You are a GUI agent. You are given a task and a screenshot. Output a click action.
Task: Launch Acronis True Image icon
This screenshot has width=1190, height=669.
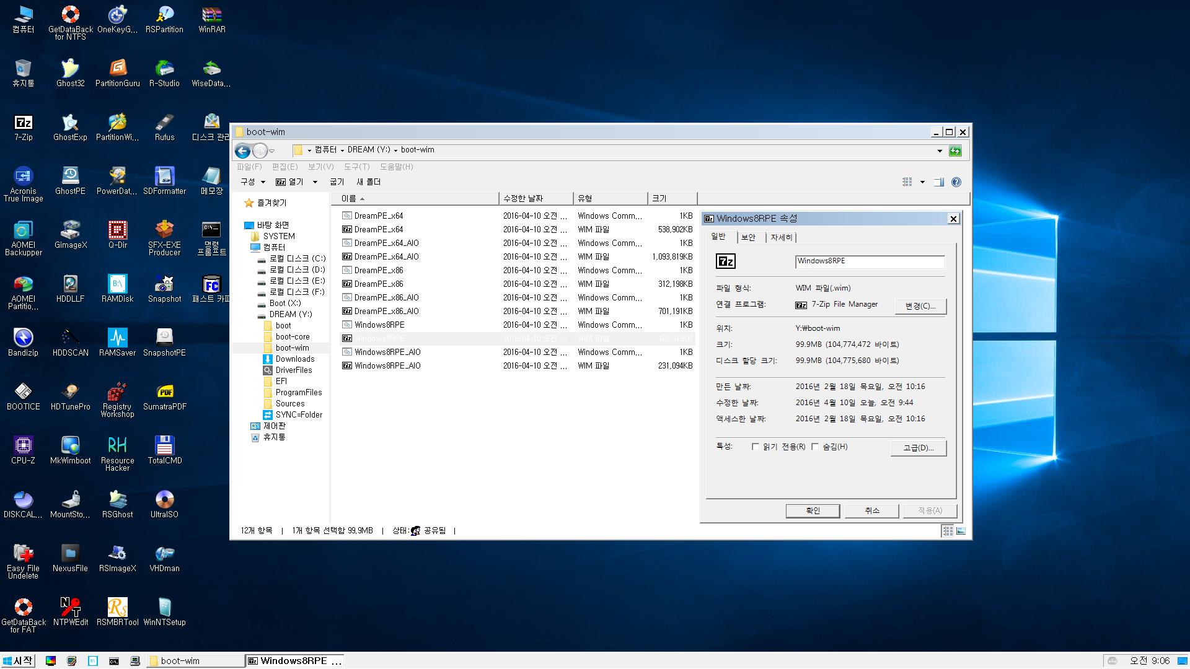pos(24,185)
